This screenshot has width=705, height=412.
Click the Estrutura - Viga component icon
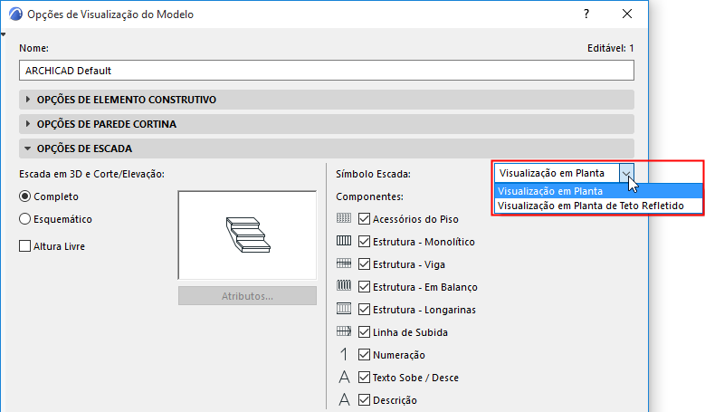coord(344,263)
